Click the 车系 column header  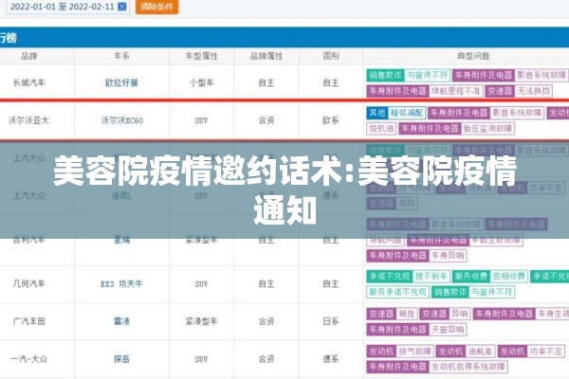coord(121,56)
